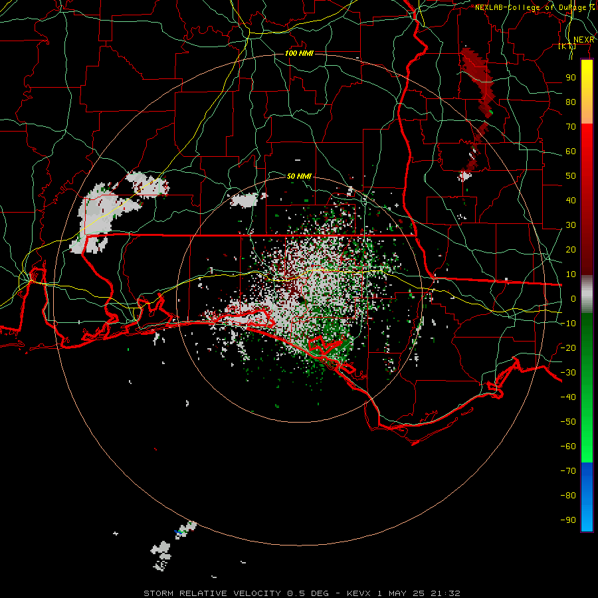The width and height of the screenshot is (598, 598).
Task: Click the 80 value on velocity scale
Action: tap(571, 102)
